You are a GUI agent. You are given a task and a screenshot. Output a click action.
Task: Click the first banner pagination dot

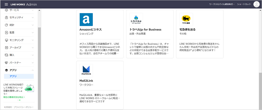click(x=18, y=100)
